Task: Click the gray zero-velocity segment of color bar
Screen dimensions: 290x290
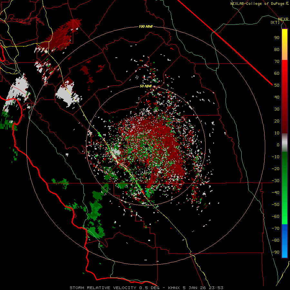Action: (x=285, y=143)
